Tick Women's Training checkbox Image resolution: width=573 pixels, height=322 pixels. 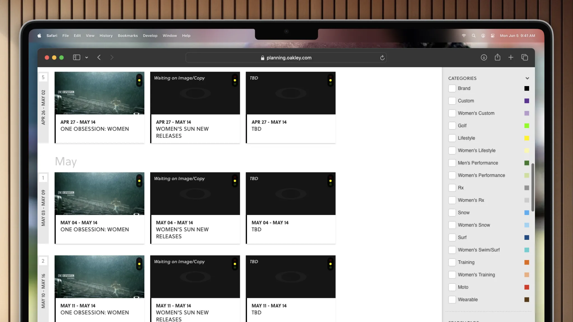coord(452,275)
